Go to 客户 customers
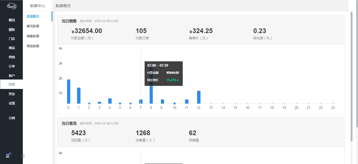The width and height of the screenshot is (358, 164). tap(12, 76)
